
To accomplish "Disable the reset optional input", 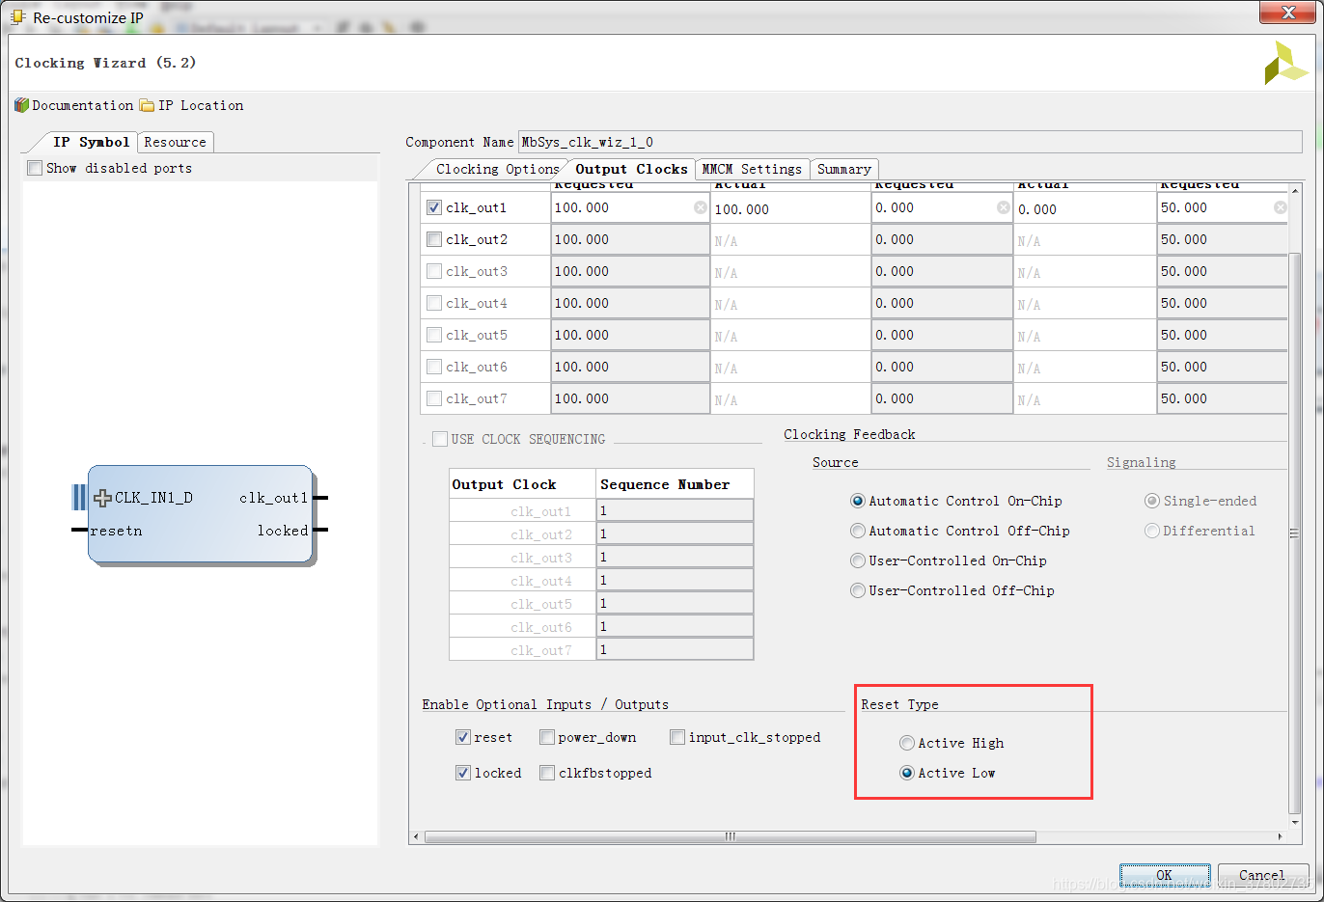I will coord(463,737).
